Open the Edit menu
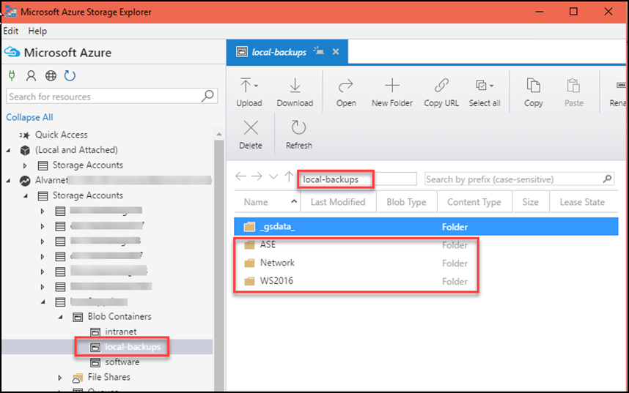Screen dimensions: 629x393 click(x=11, y=31)
